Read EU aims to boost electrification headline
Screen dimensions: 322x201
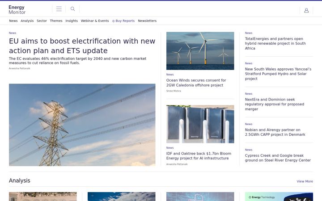pos(82,46)
